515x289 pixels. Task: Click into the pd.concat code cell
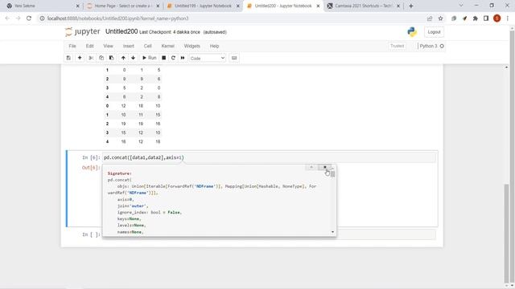(x=270, y=157)
